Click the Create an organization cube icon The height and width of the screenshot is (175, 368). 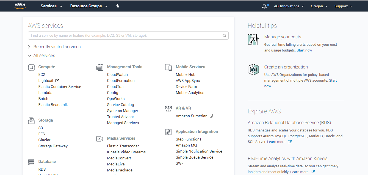pos(253,70)
